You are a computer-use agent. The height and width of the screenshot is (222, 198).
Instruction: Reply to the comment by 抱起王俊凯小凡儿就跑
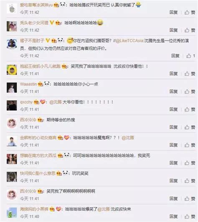click(x=173, y=74)
